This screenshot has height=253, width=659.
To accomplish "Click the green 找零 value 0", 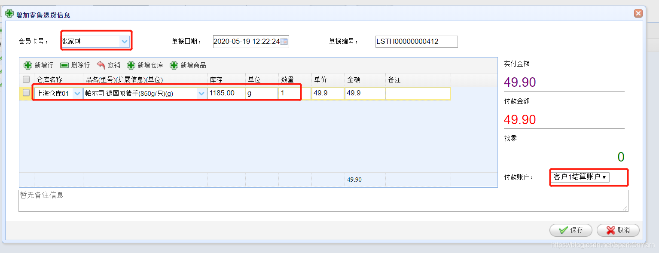I will click(x=621, y=157).
